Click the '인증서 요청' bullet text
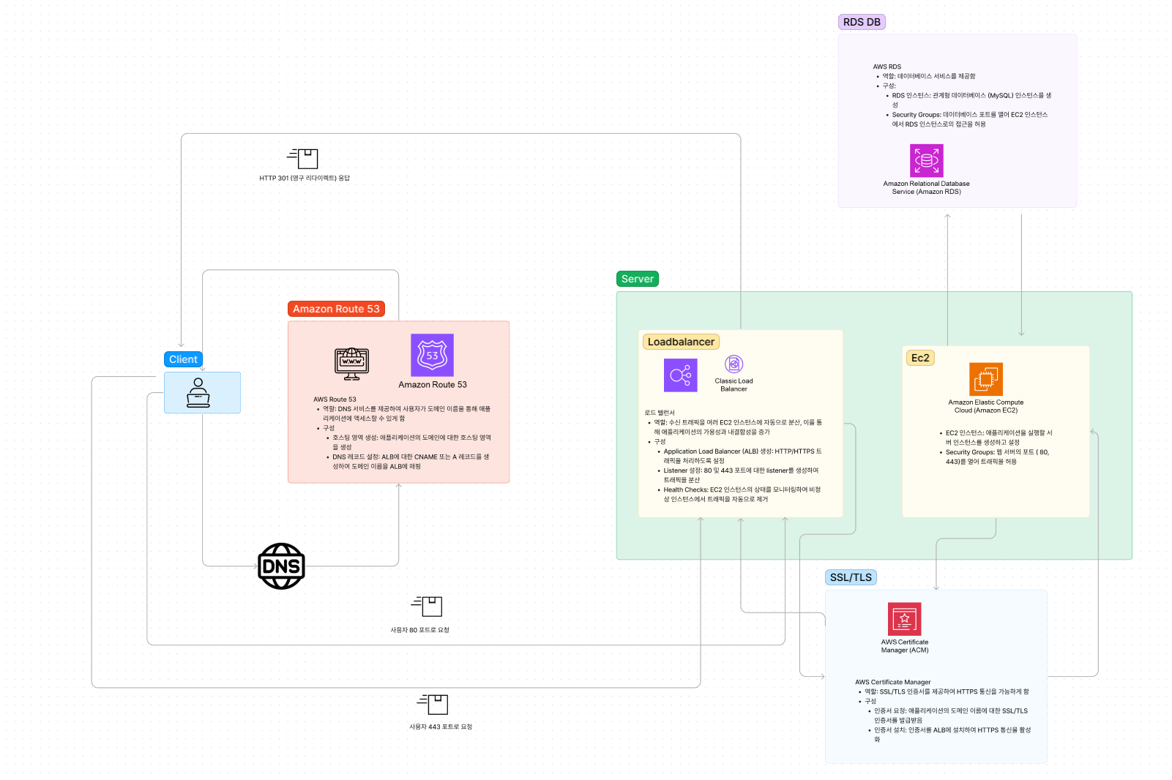Viewport: 1172px width, 780px height. [x=950, y=716]
